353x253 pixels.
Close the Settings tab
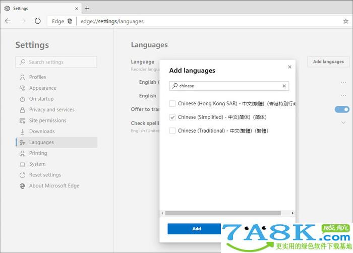click(x=77, y=9)
